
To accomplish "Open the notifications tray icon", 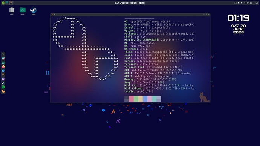I will (x=239, y=3).
